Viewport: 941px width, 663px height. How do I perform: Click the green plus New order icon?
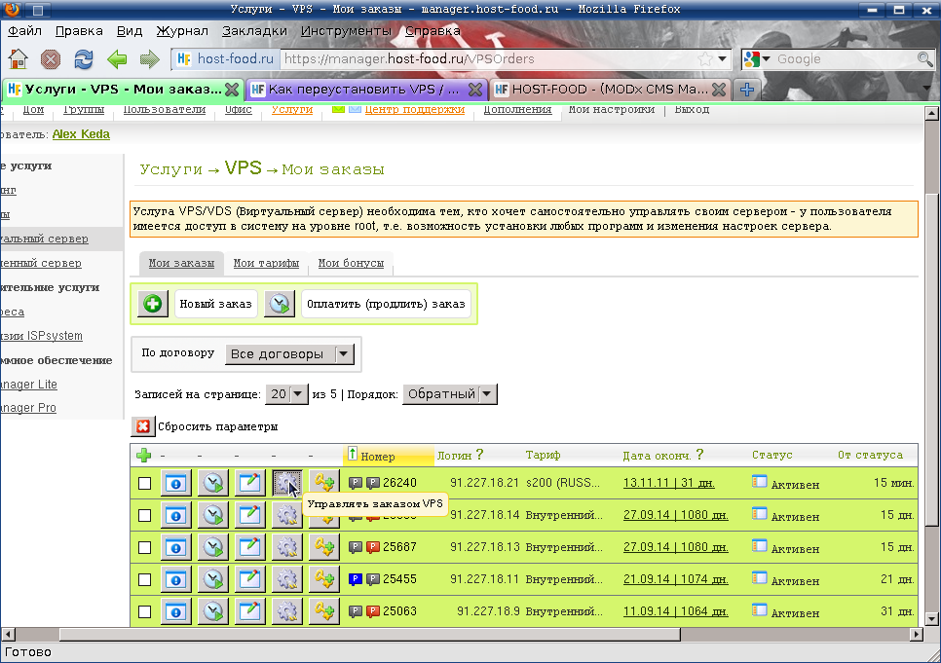(153, 305)
